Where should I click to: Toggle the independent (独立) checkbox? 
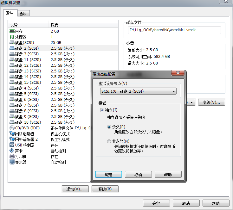tap(102, 110)
